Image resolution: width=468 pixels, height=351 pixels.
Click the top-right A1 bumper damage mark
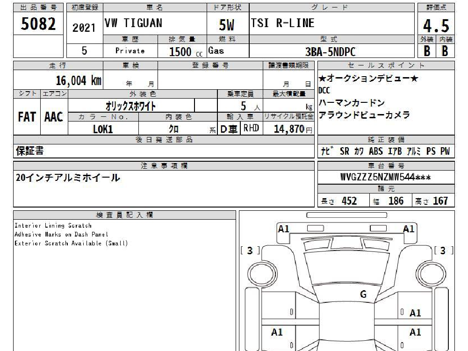409,229
